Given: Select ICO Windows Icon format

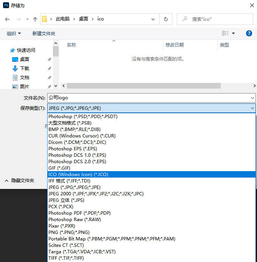Looking at the screenshot, I should click(152, 175).
